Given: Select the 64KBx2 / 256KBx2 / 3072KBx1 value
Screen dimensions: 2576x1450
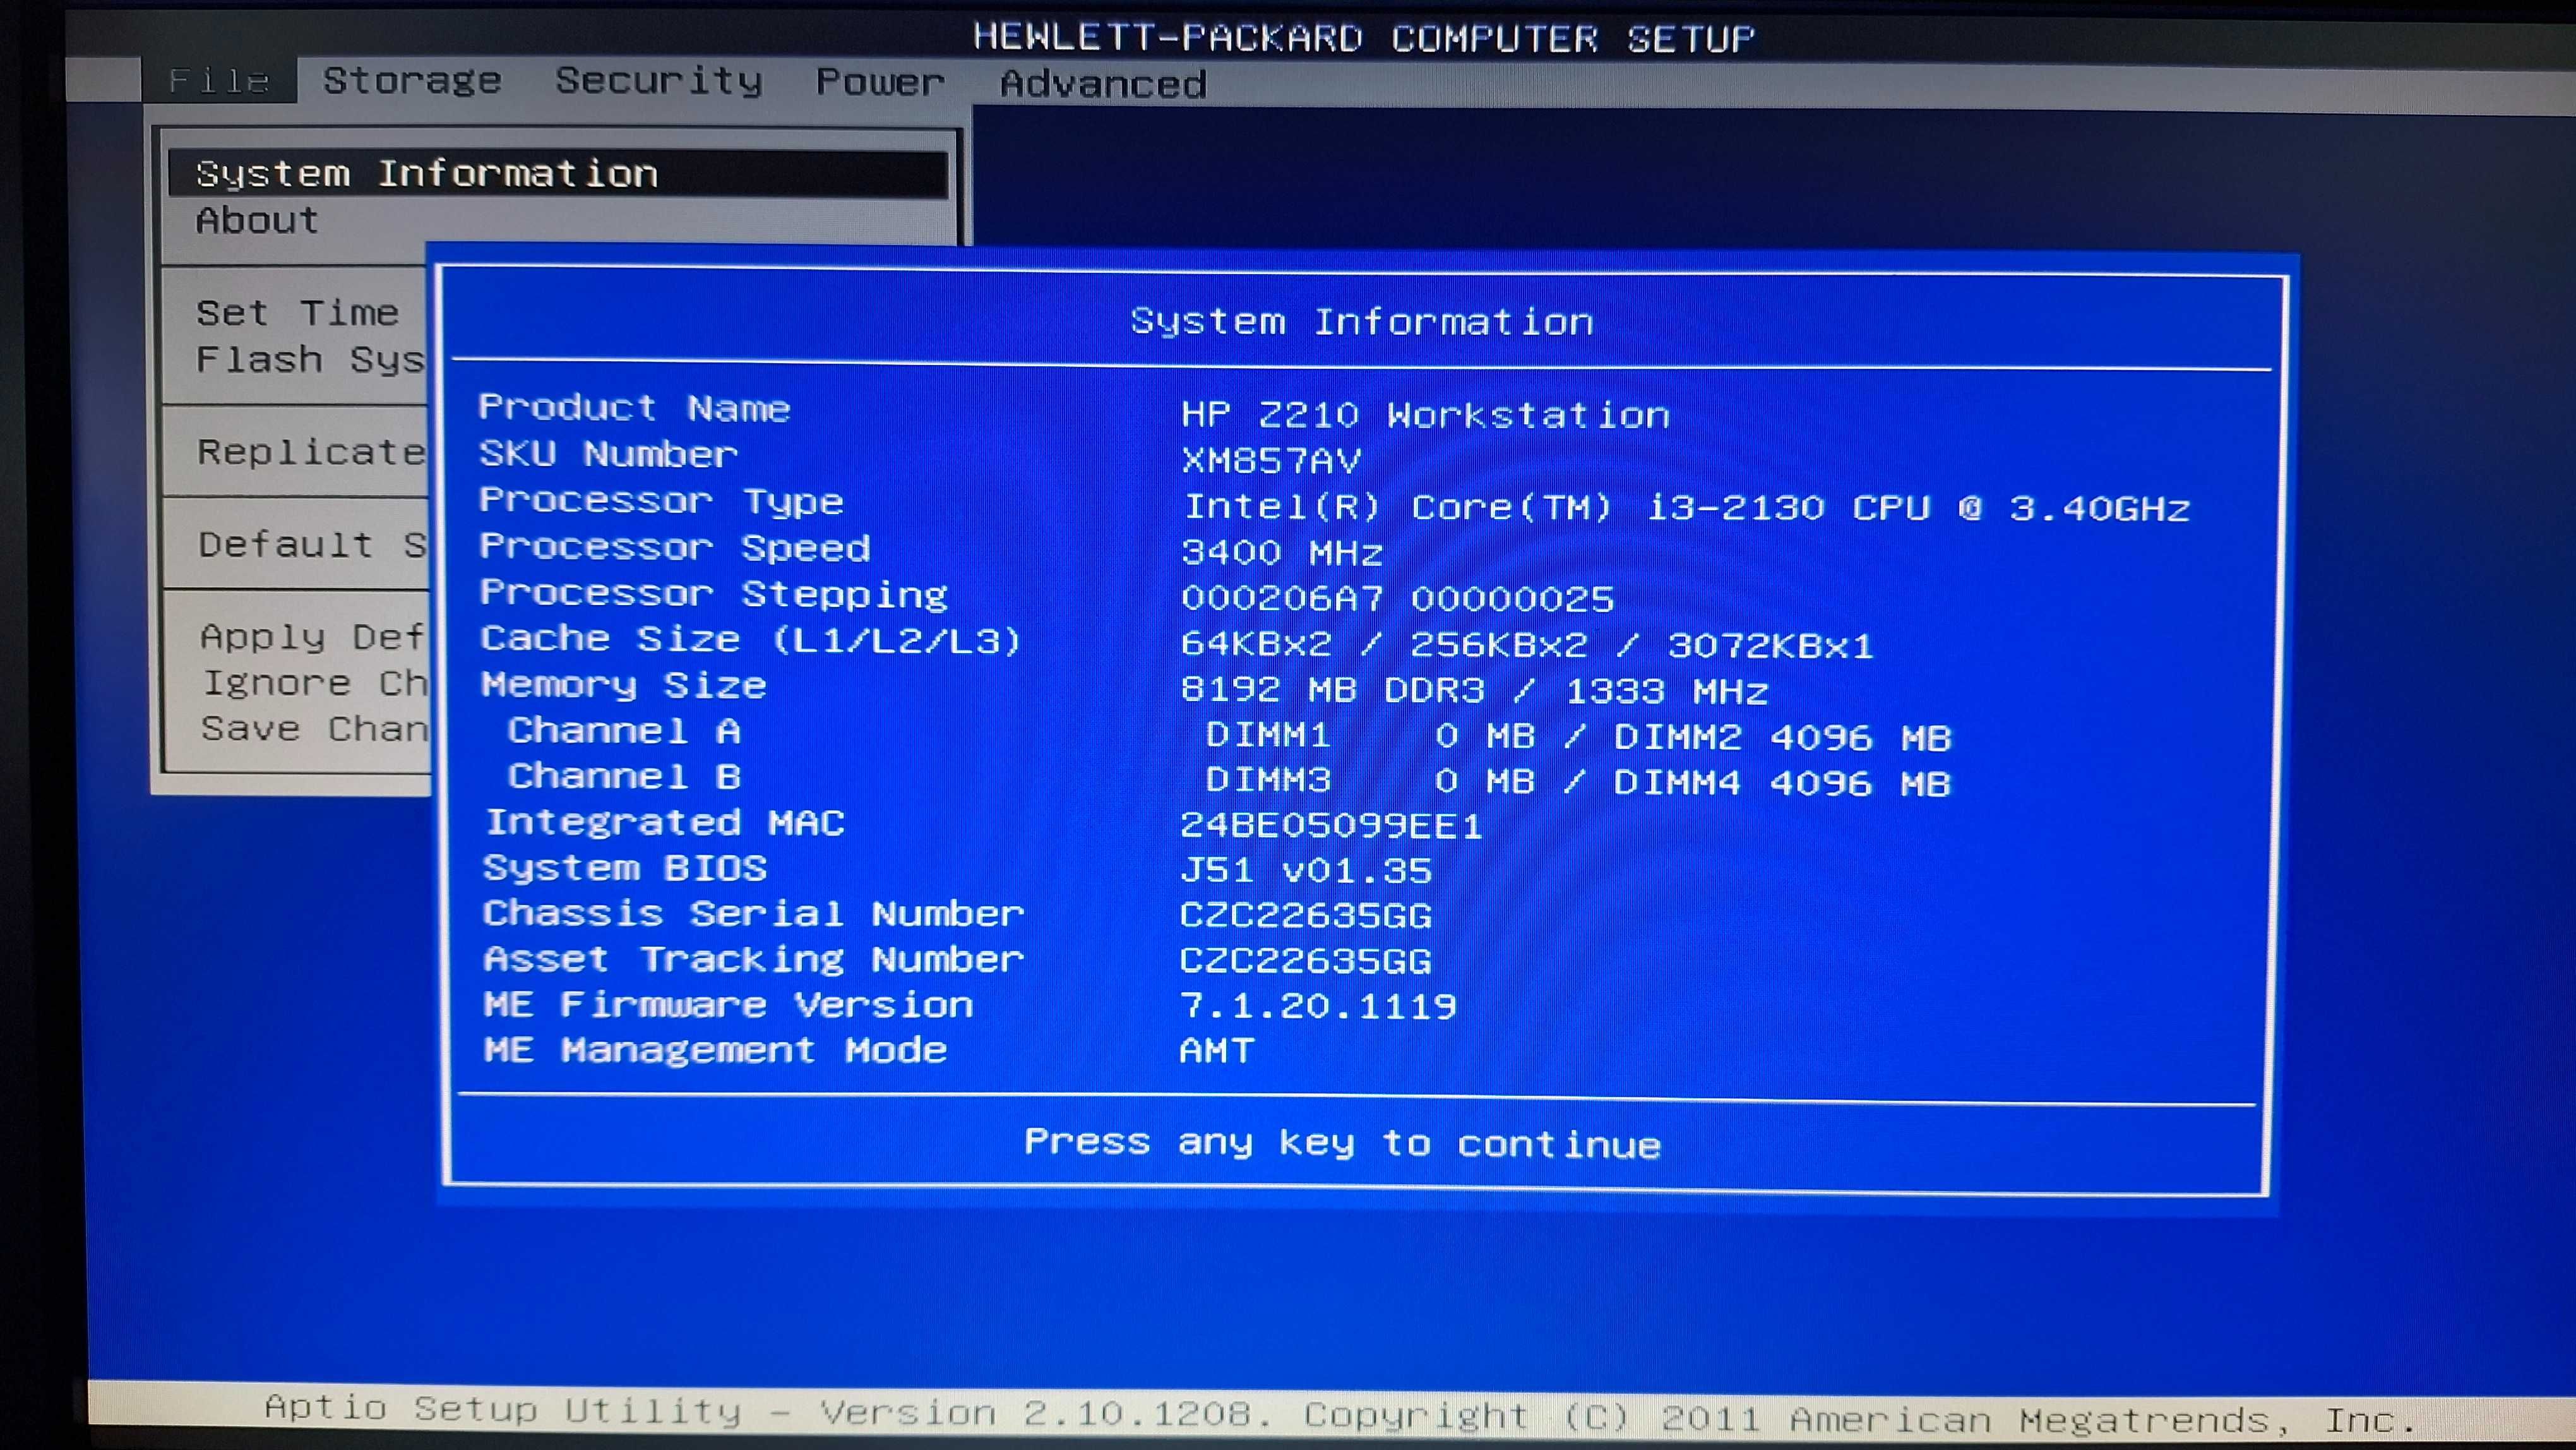Looking at the screenshot, I should [x=1526, y=645].
